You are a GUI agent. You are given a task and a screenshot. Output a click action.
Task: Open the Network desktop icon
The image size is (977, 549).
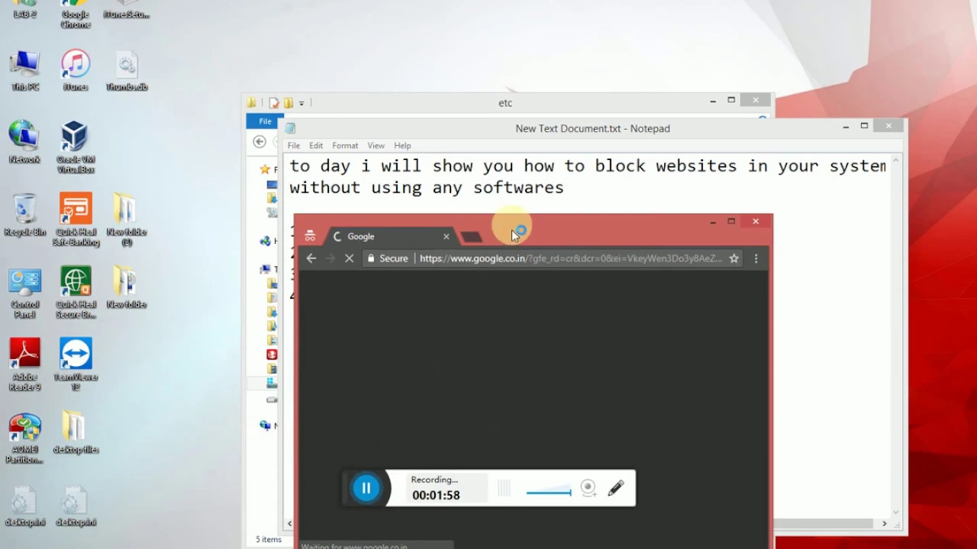(x=24, y=142)
